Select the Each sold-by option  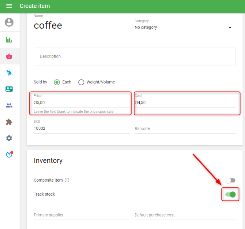coord(57,82)
